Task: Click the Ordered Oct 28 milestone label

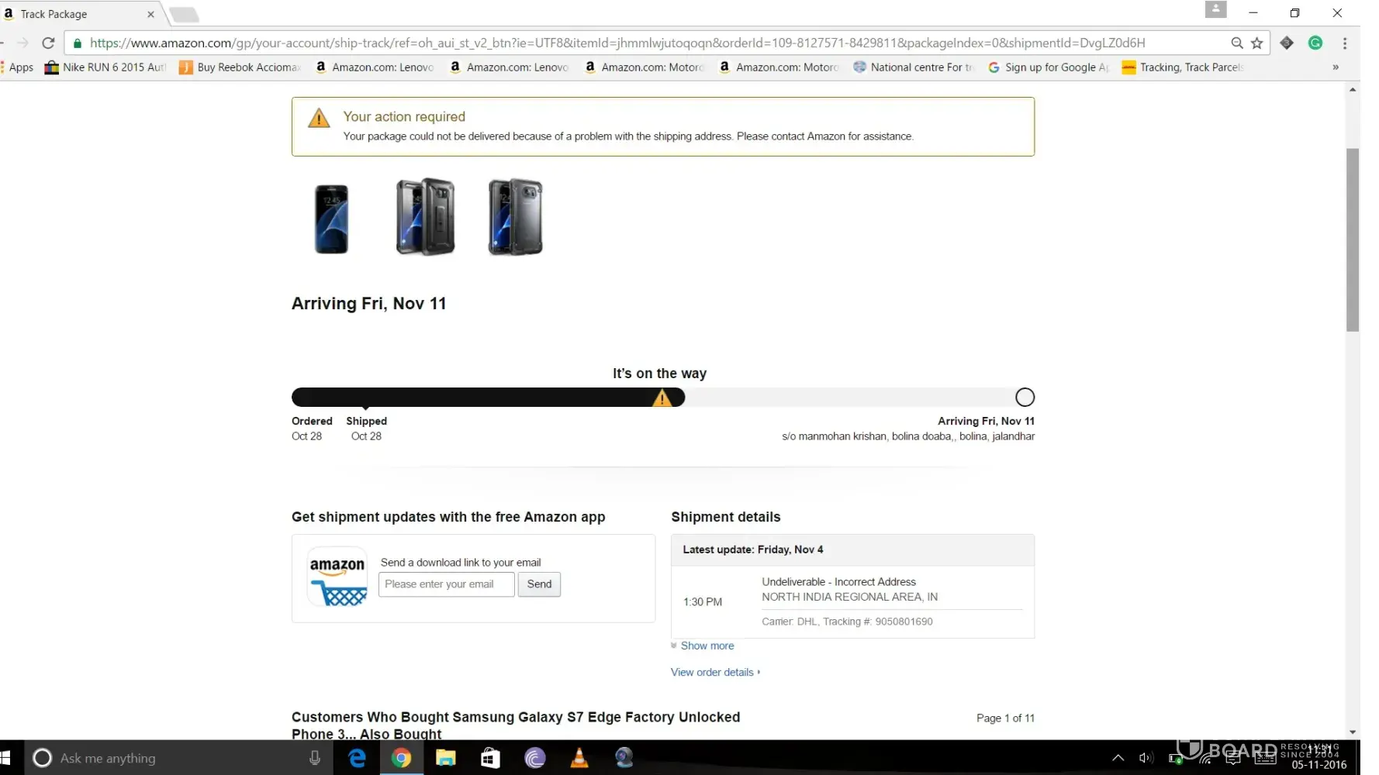Action: [312, 429]
